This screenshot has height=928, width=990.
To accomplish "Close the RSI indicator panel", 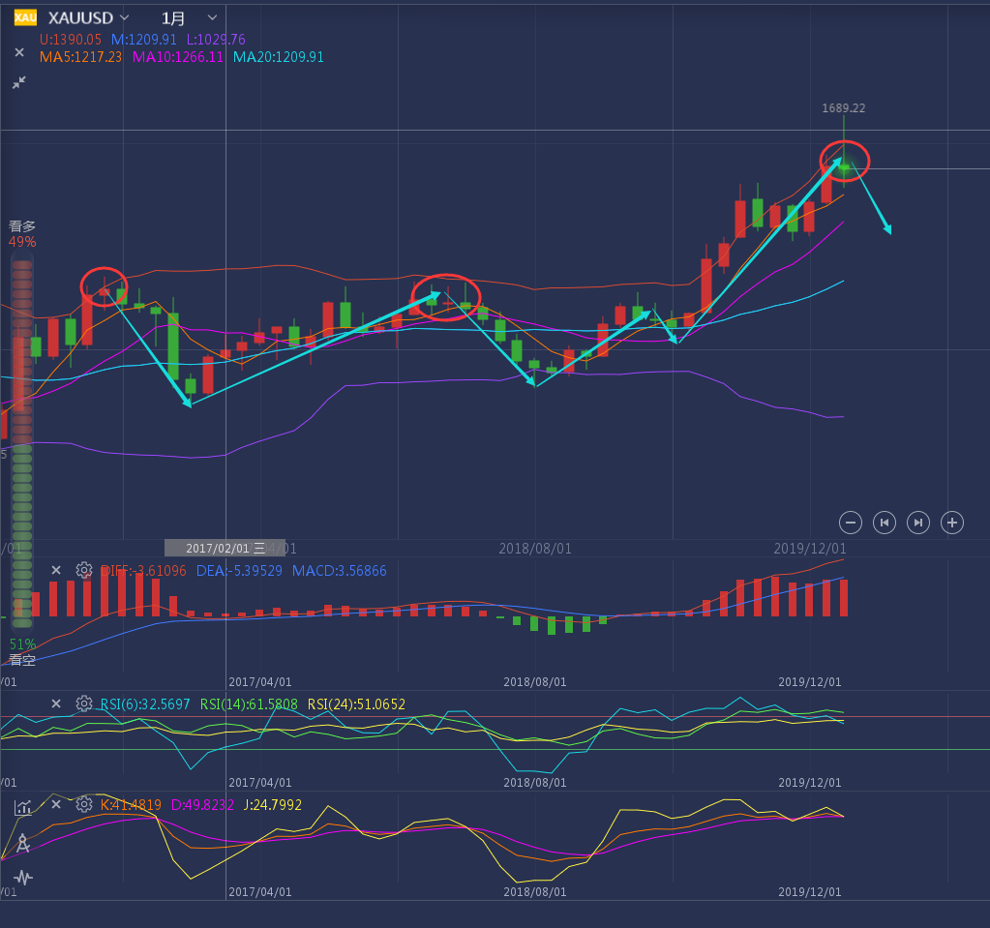I will tap(56, 703).
